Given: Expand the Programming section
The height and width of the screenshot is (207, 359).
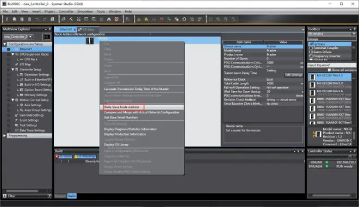Looking at the screenshot, I should (4, 136).
